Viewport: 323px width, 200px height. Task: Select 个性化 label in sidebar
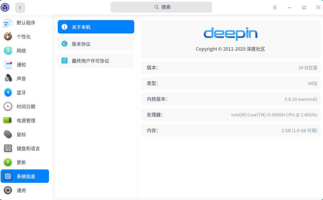(23, 37)
